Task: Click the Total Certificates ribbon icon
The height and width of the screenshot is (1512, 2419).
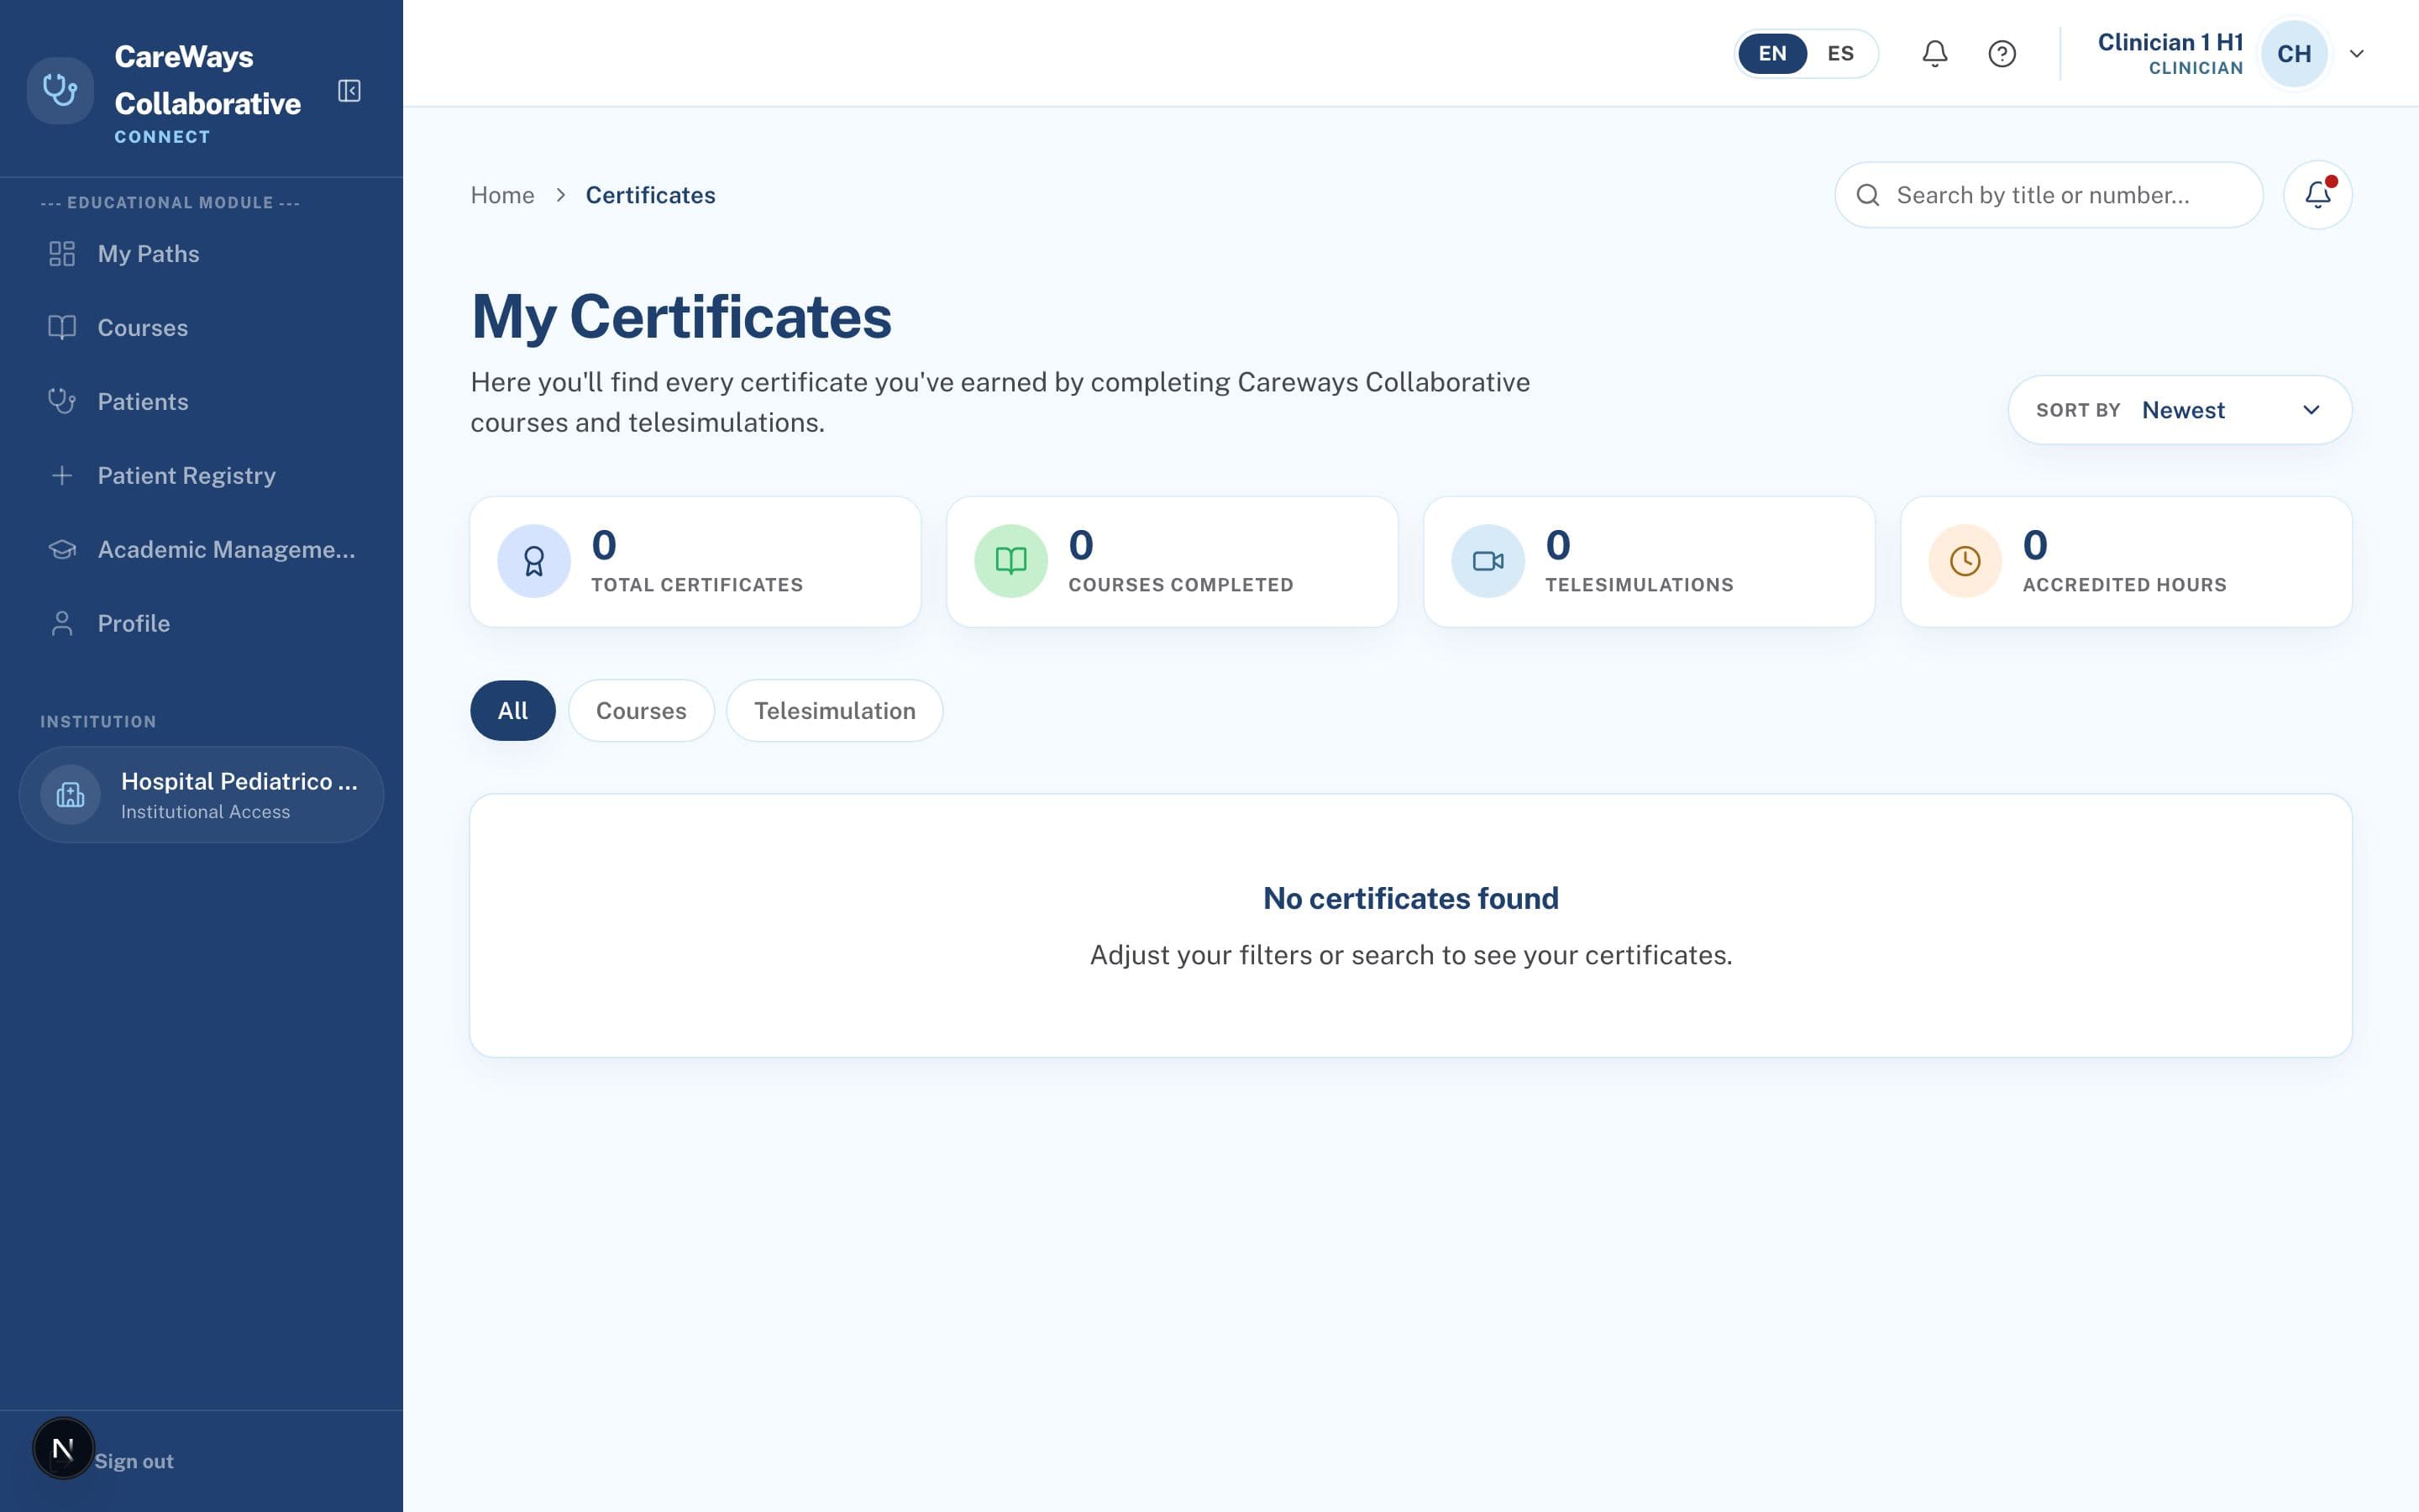Action: pyautogui.click(x=534, y=561)
